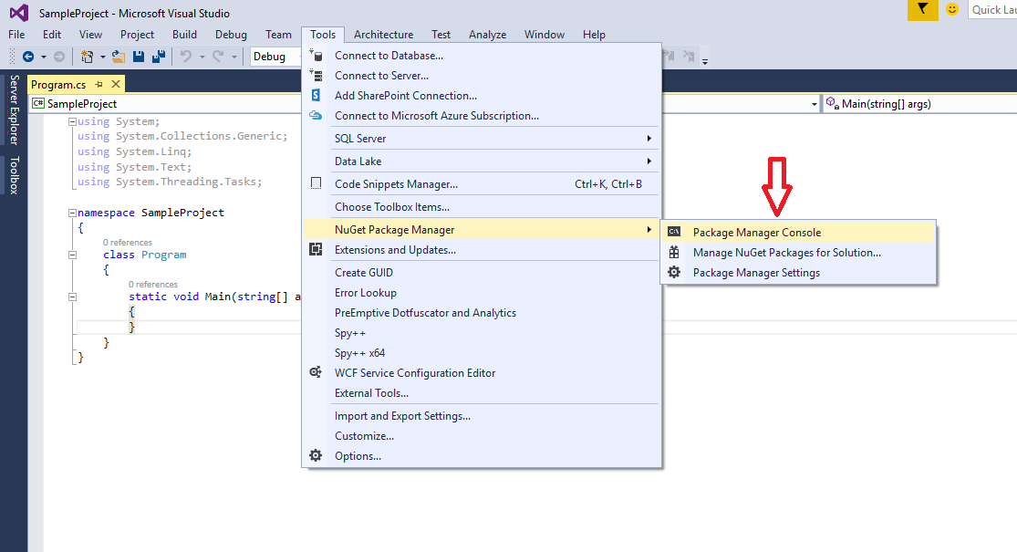Click the WCF Service Configuration Editor icon
The height and width of the screenshot is (552, 1017).
[x=316, y=372]
